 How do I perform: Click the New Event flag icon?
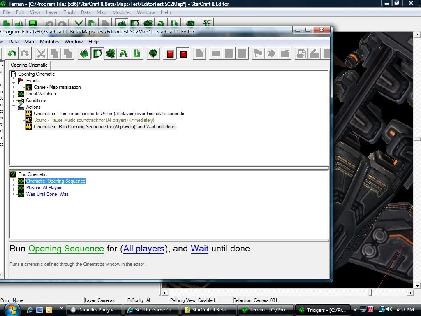click(x=258, y=53)
